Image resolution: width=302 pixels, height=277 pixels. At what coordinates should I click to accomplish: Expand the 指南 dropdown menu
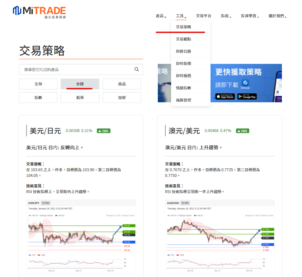coord(226,16)
